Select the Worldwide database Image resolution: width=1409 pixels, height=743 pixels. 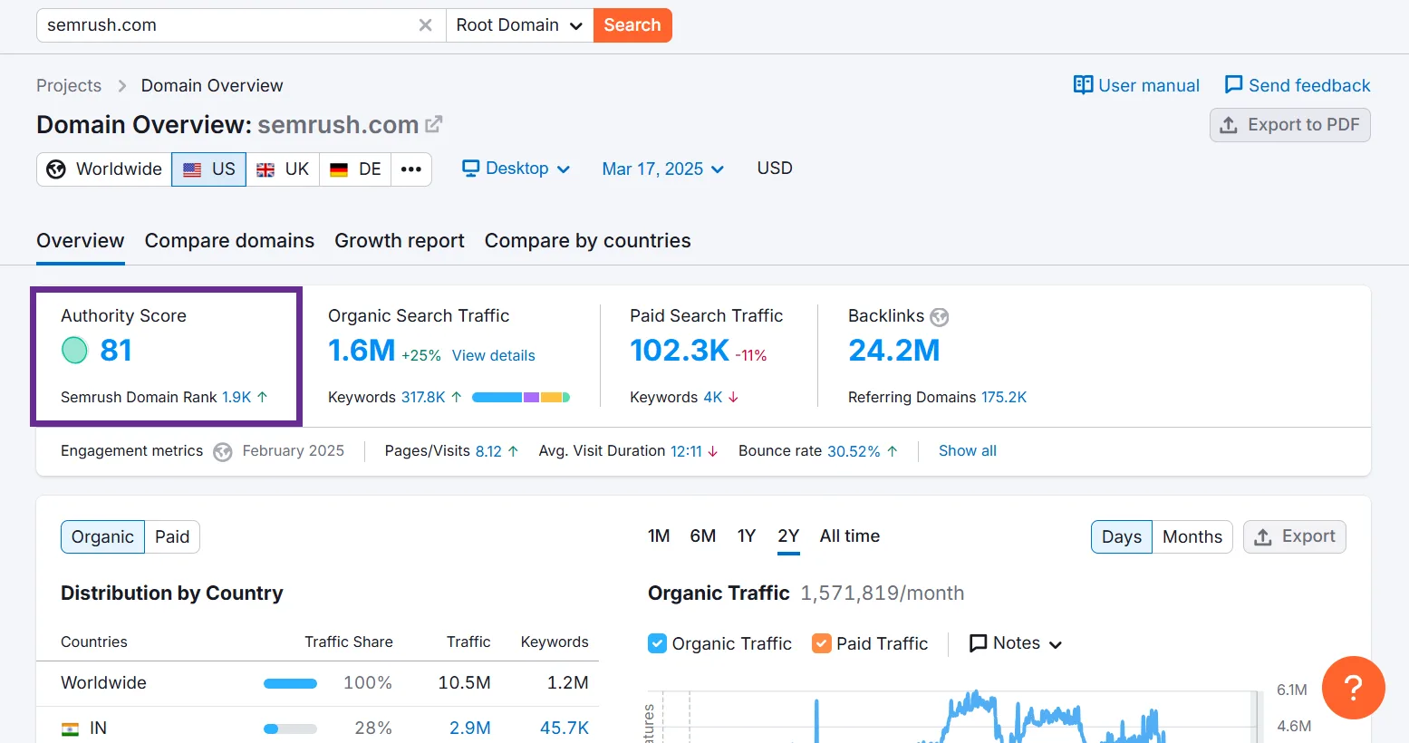pos(104,169)
